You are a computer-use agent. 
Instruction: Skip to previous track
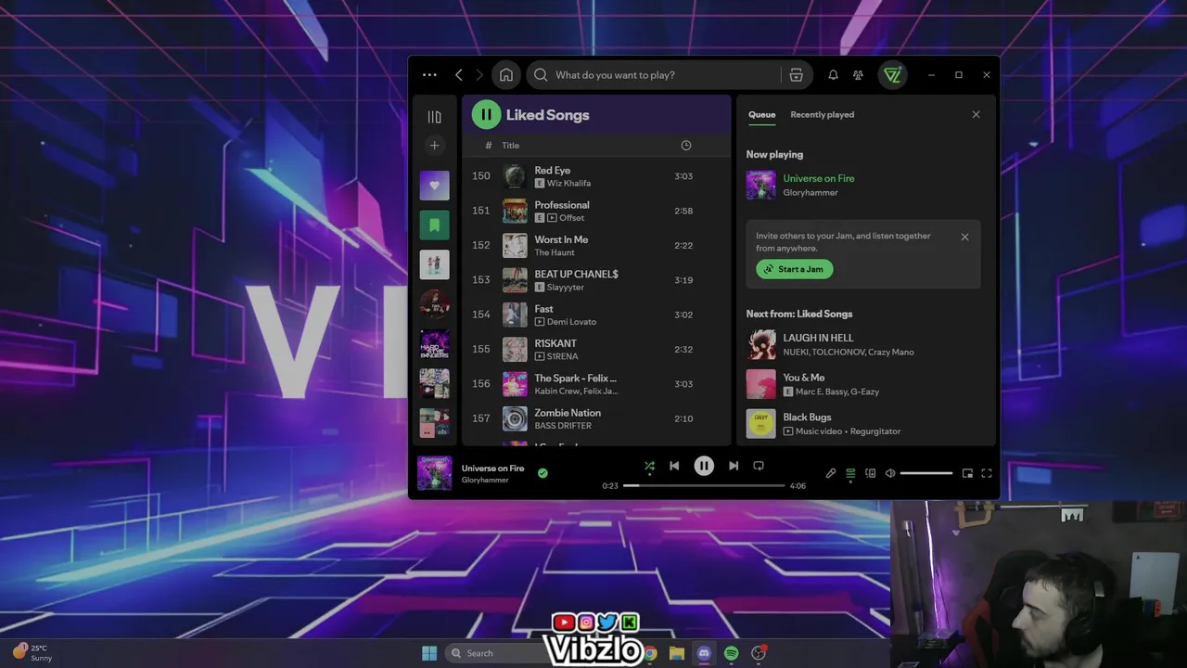(674, 466)
